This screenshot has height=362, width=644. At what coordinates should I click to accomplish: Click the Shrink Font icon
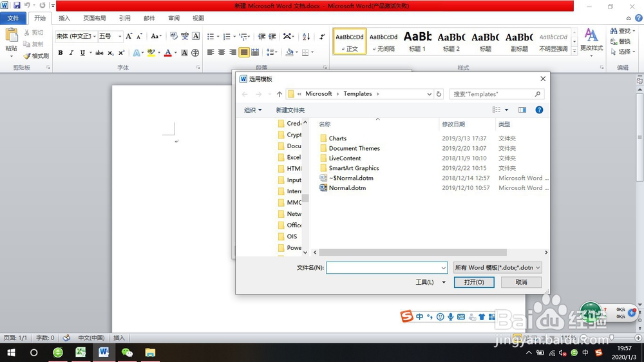tap(139, 36)
